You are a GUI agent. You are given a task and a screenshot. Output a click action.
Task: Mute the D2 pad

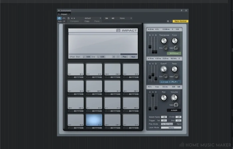tap(127, 77)
